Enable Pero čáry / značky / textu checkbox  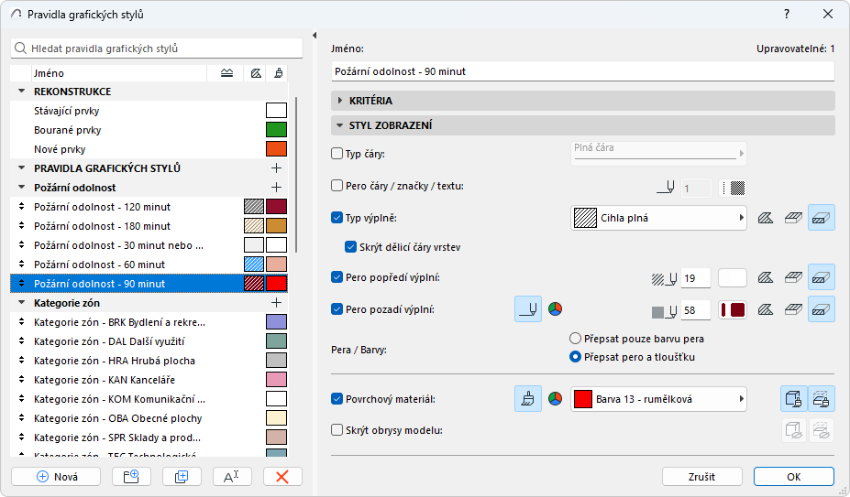coord(337,186)
